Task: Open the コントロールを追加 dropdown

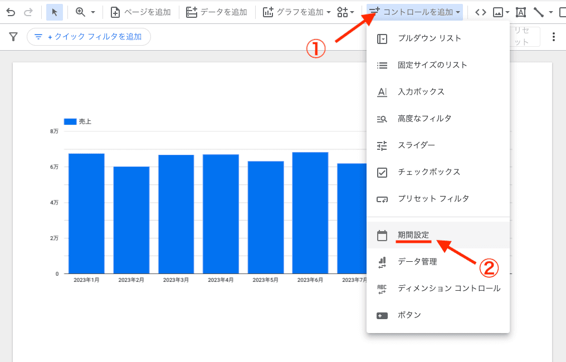Action: 414,12
